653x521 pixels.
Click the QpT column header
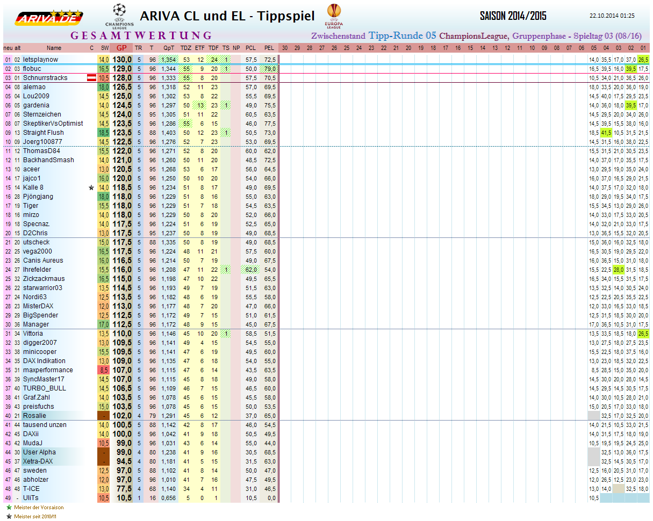coord(169,48)
